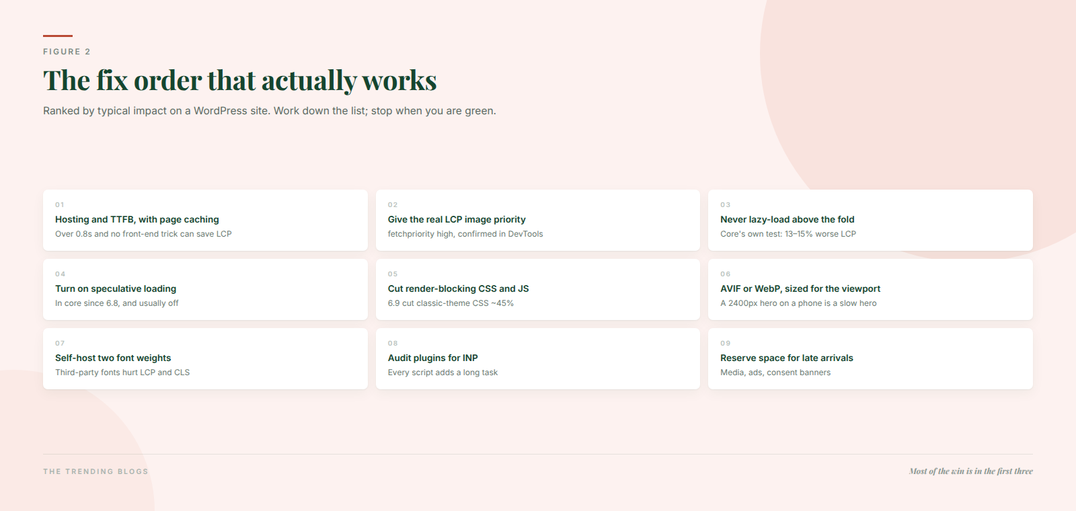This screenshot has width=1076, height=511.
Task: Click the card number '09'
Action: tap(726, 343)
